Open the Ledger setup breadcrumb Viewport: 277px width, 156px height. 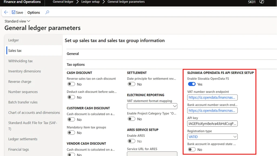point(90,2)
